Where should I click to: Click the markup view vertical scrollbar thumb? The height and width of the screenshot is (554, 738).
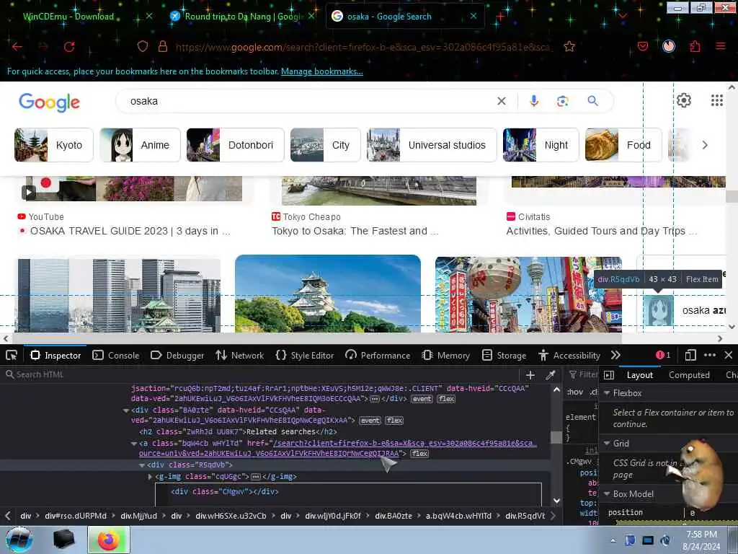click(556, 437)
